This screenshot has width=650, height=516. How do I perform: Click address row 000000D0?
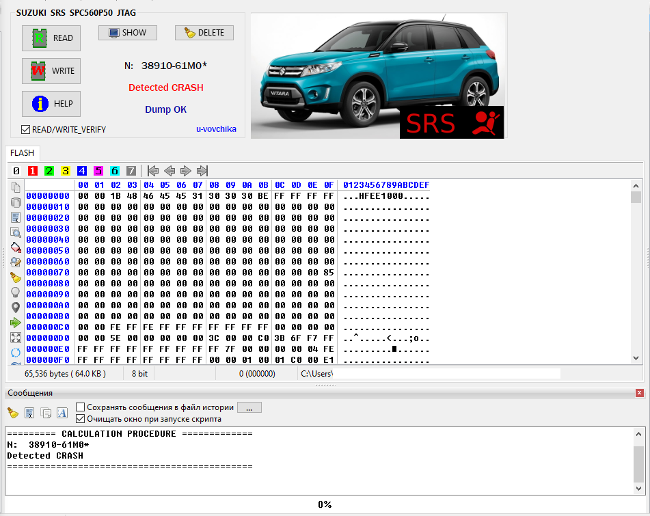point(48,338)
